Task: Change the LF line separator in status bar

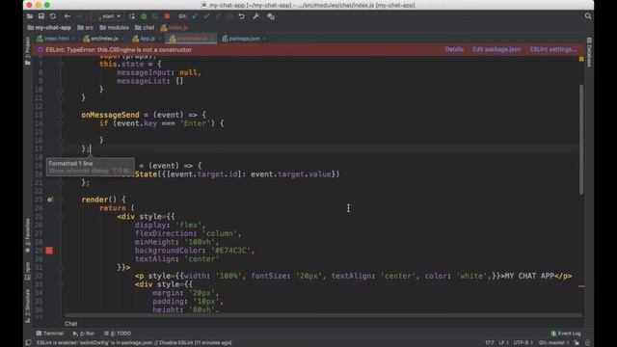Action: click(503, 343)
